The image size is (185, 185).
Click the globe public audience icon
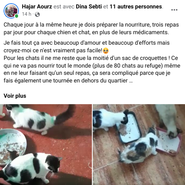click(x=37, y=14)
